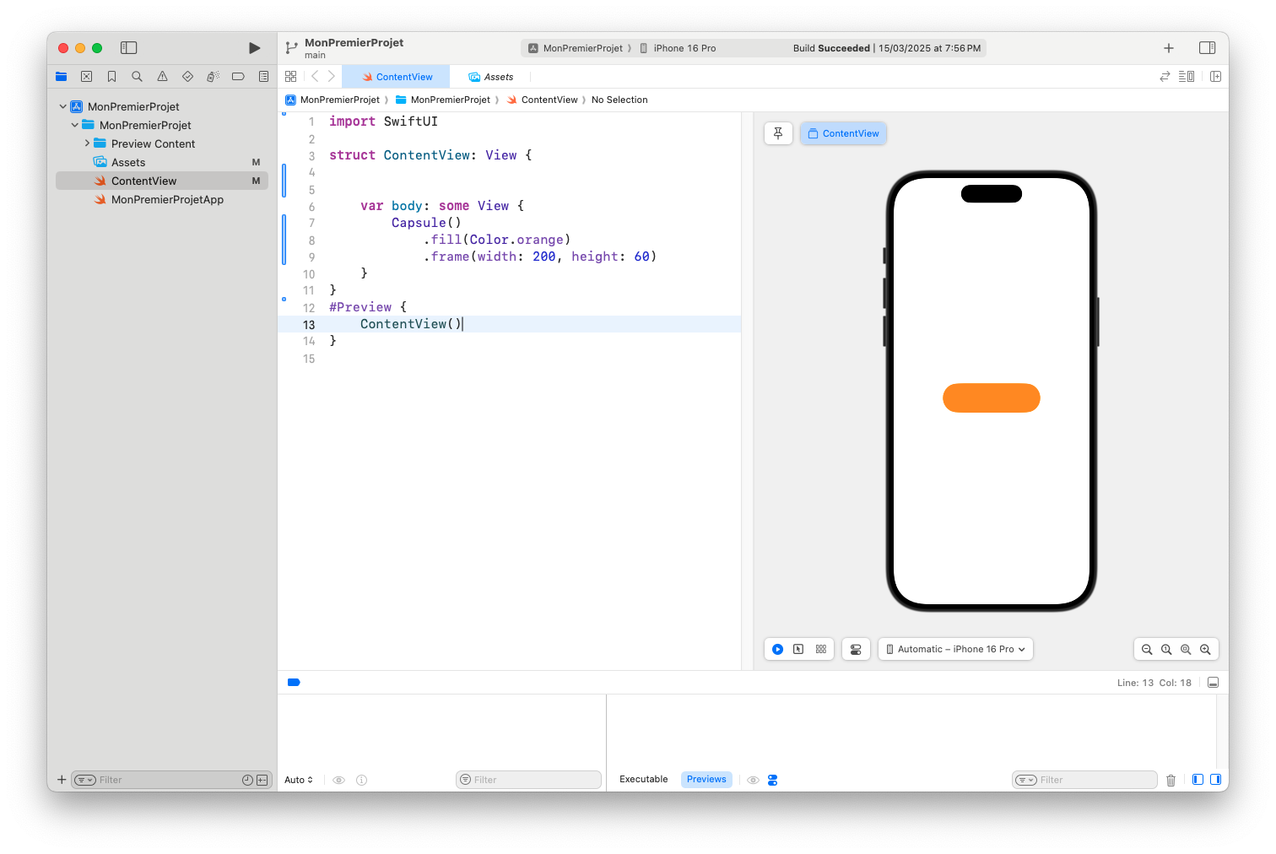The height and width of the screenshot is (854, 1276).
Task: Toggle console metadata options switch
Action: (772, 781)
